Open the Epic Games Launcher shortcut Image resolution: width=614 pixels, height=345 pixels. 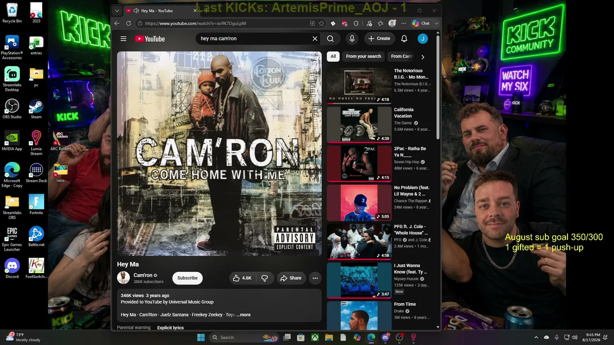[12, 239]
